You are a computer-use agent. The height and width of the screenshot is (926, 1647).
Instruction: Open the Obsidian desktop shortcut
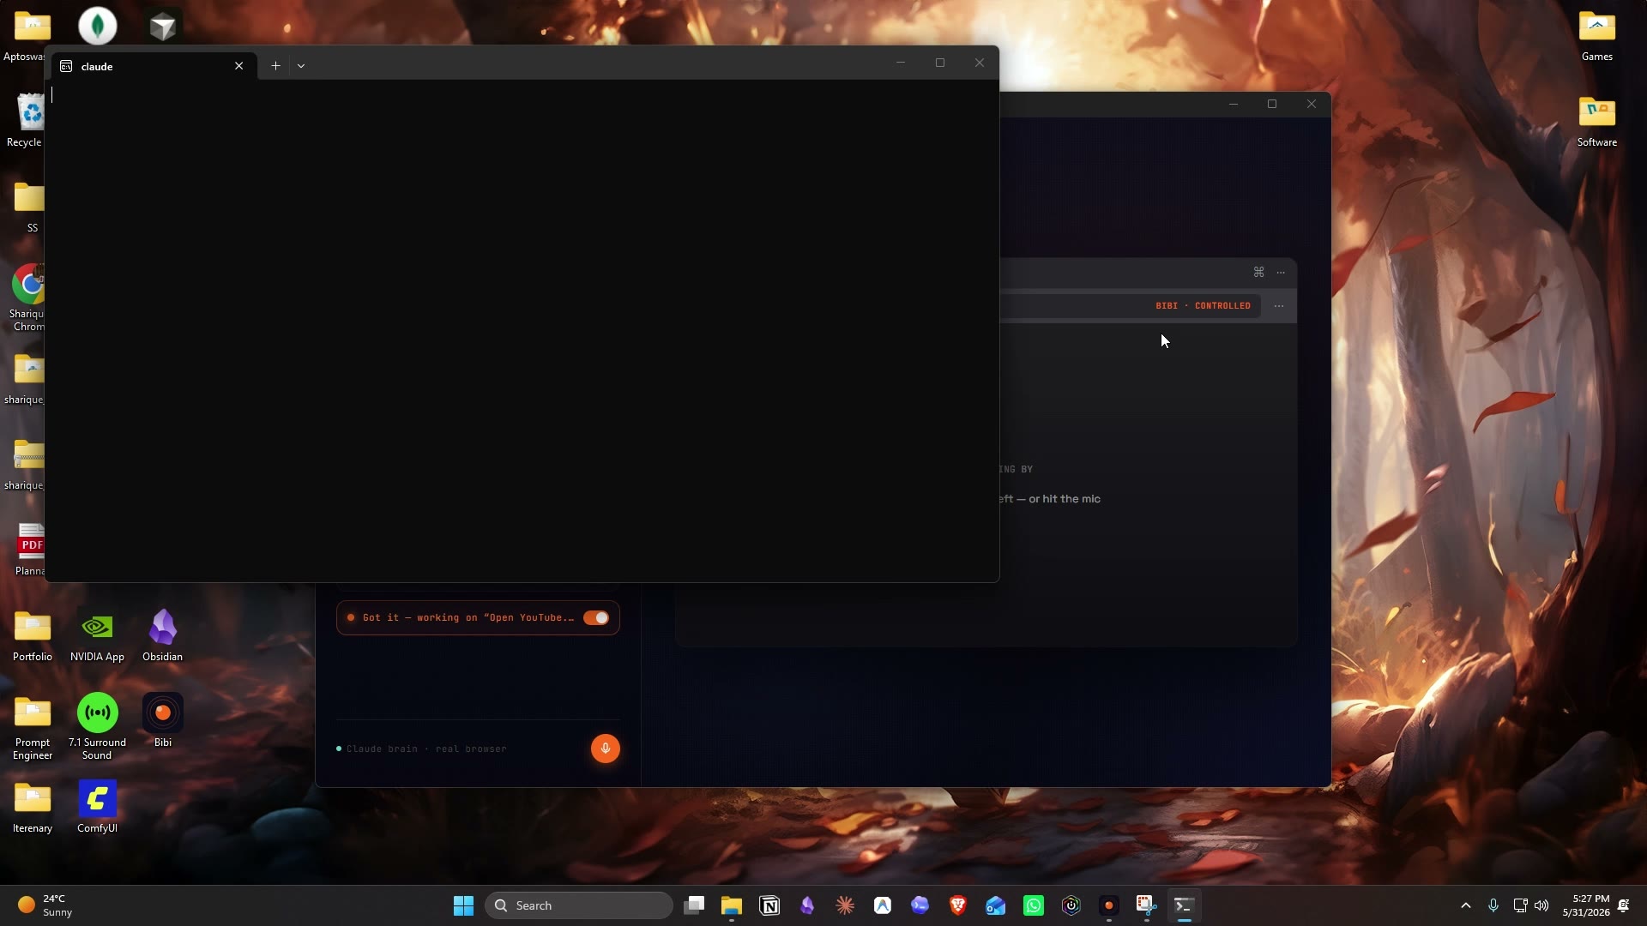point(163,634)
